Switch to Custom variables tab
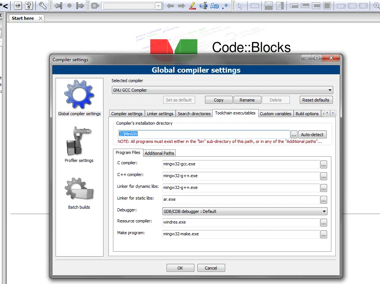The height and width of the screenshot is (284, 380). [275, 114]
